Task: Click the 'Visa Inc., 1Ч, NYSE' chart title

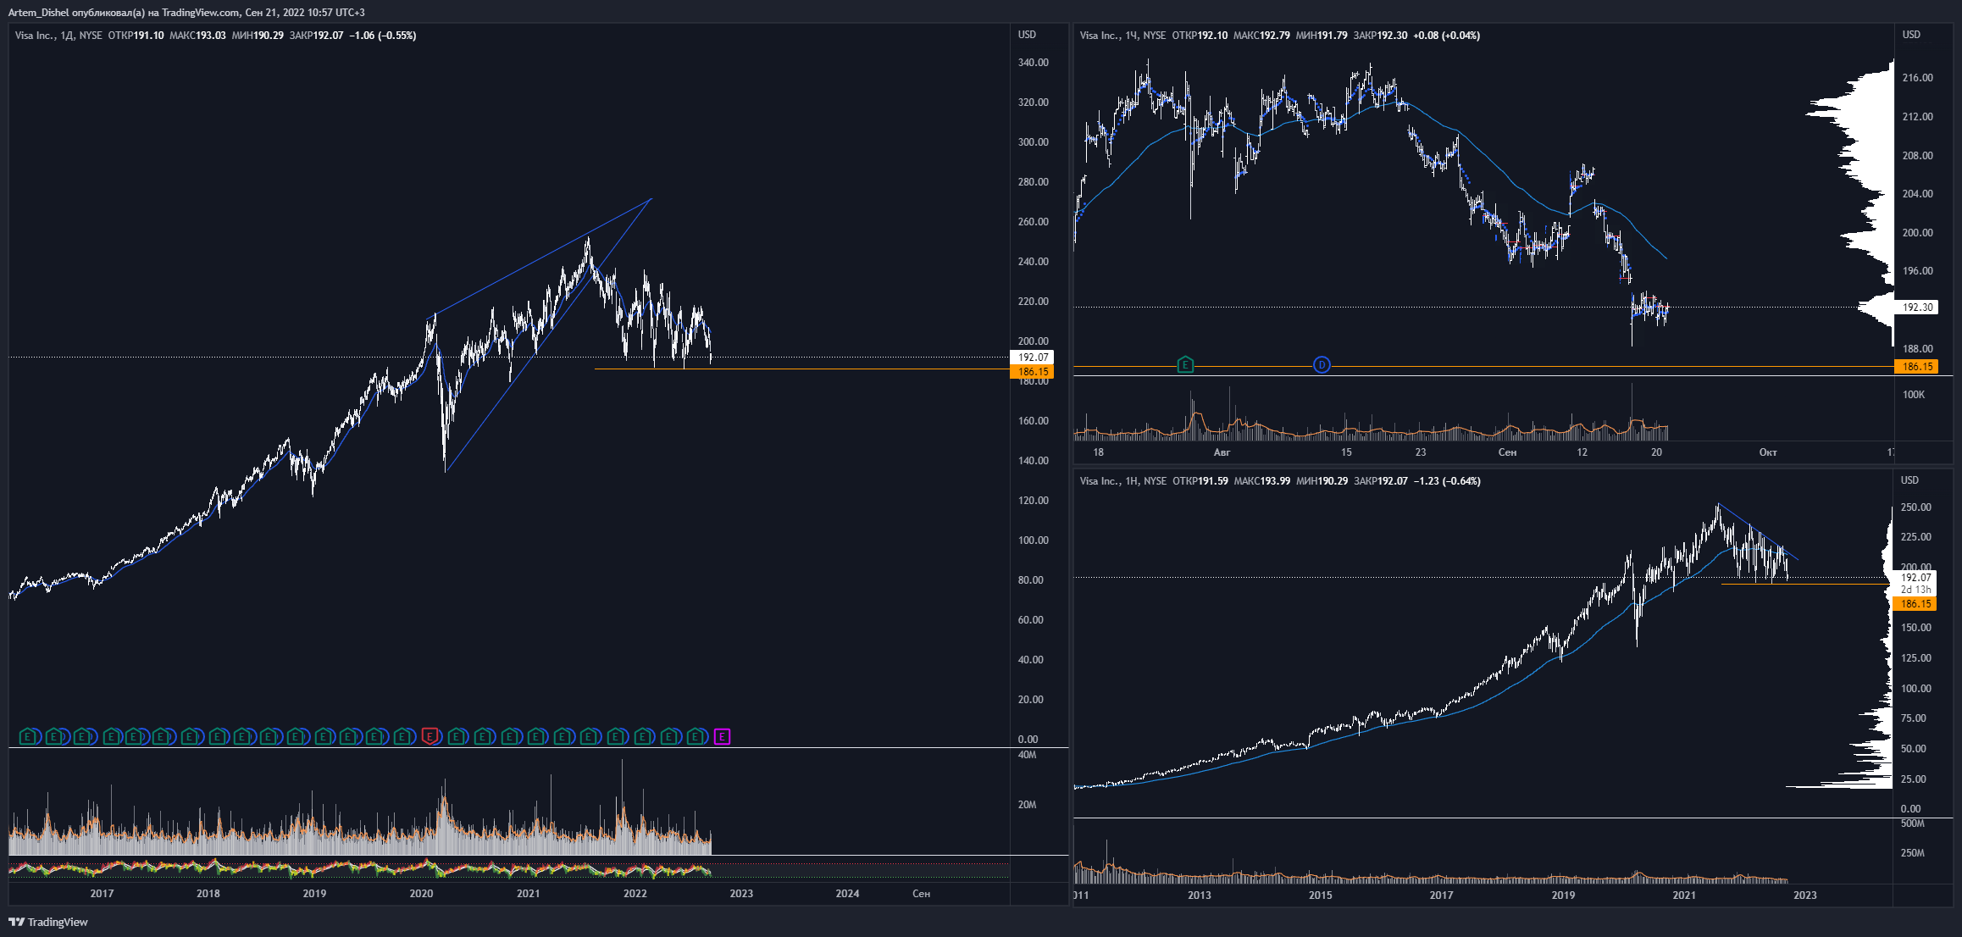Action: pyautogui.click(x=1122, y=36)
